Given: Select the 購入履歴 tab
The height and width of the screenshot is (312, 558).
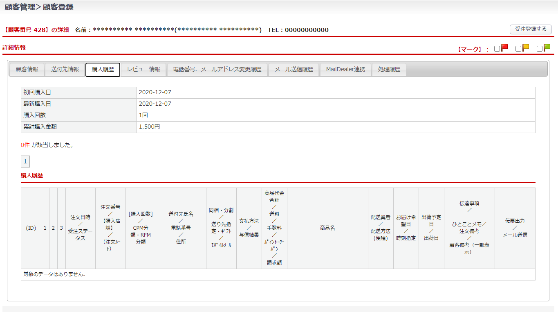Looking at the screenshot, I should pos(103,70).
